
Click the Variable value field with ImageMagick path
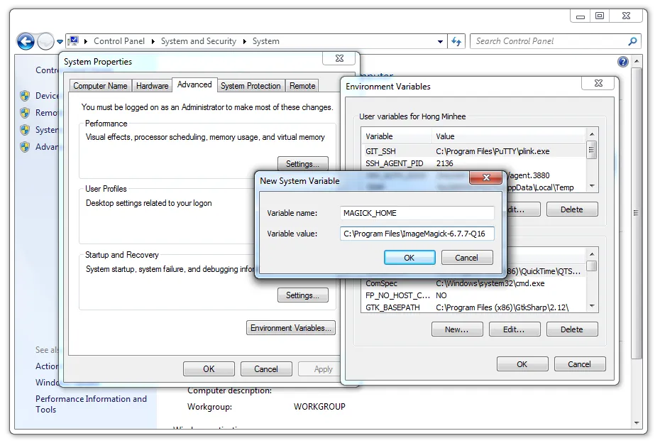click(417, 234)
